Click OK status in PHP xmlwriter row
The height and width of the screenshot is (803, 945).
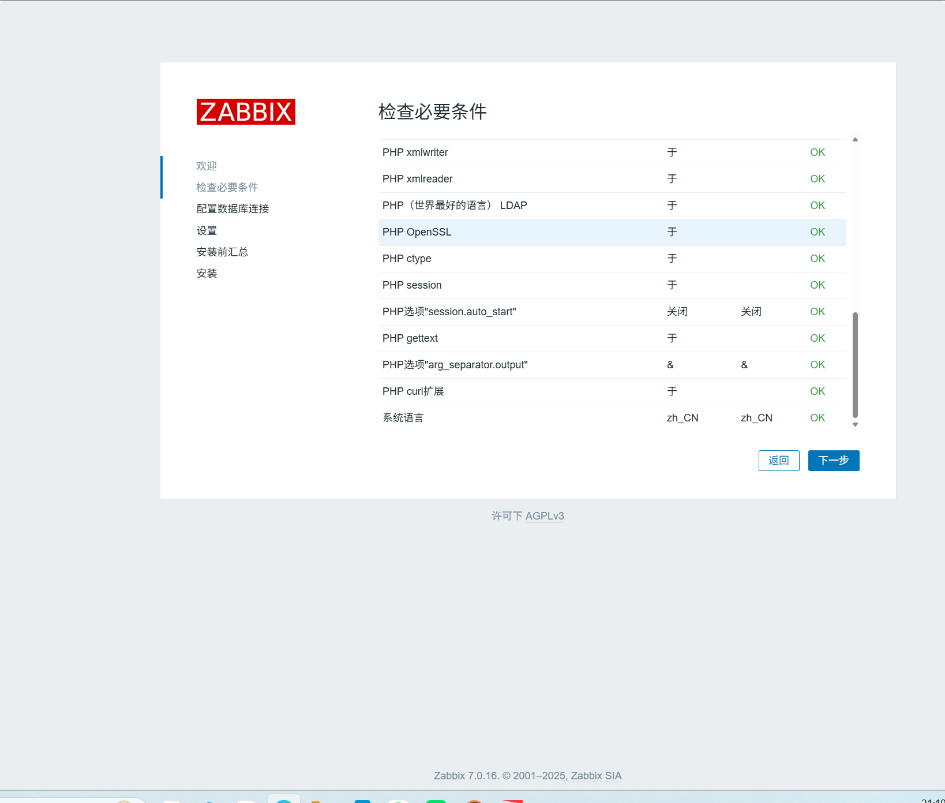(x=817, y=152)
